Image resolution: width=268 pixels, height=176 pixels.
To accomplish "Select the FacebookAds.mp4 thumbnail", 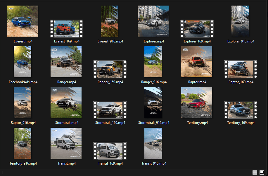I will (x=23, y=62).
